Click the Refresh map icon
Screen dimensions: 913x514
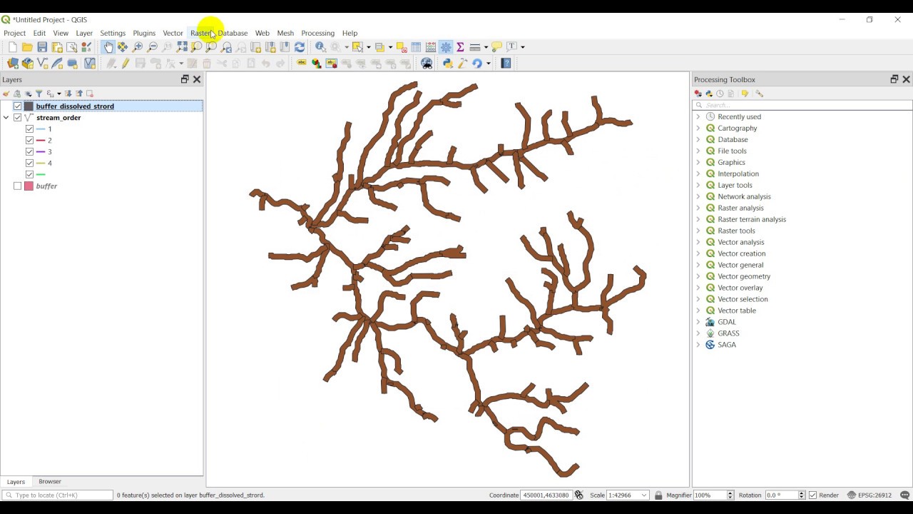click(300, 47)
